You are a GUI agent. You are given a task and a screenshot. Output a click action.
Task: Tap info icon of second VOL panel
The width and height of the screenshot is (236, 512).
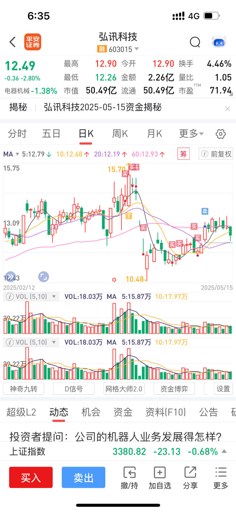pos(10,342)
